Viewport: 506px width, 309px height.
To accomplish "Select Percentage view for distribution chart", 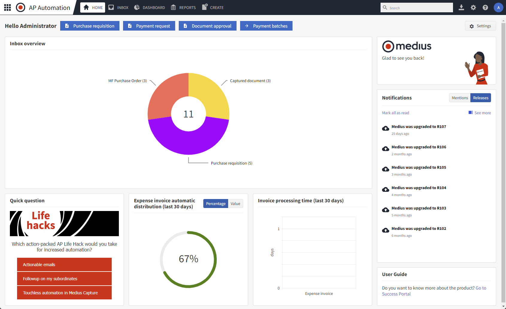I will [216, 204].
